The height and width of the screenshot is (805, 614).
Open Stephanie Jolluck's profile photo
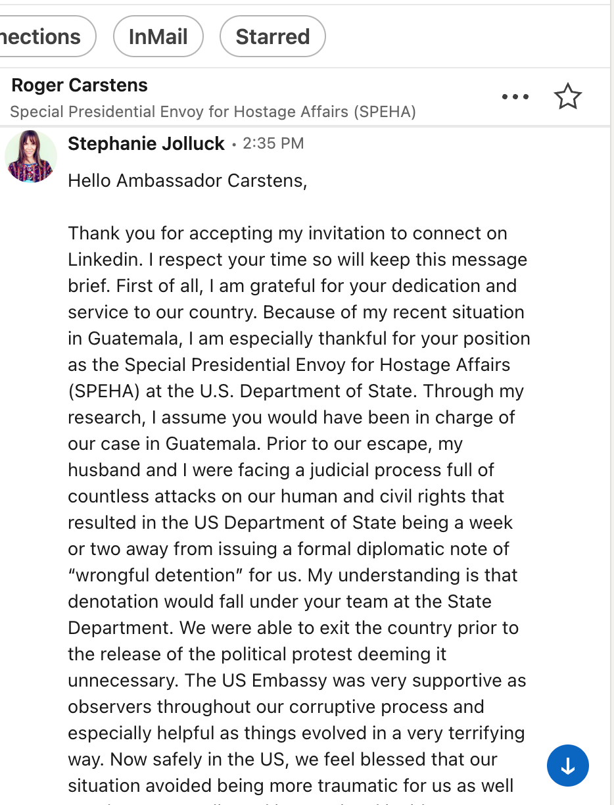(30, 156)
